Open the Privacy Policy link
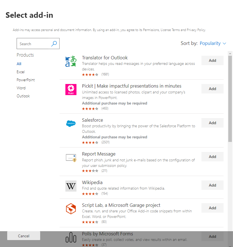The height and width of the screenshot is (247, 233). pos(196,30)
